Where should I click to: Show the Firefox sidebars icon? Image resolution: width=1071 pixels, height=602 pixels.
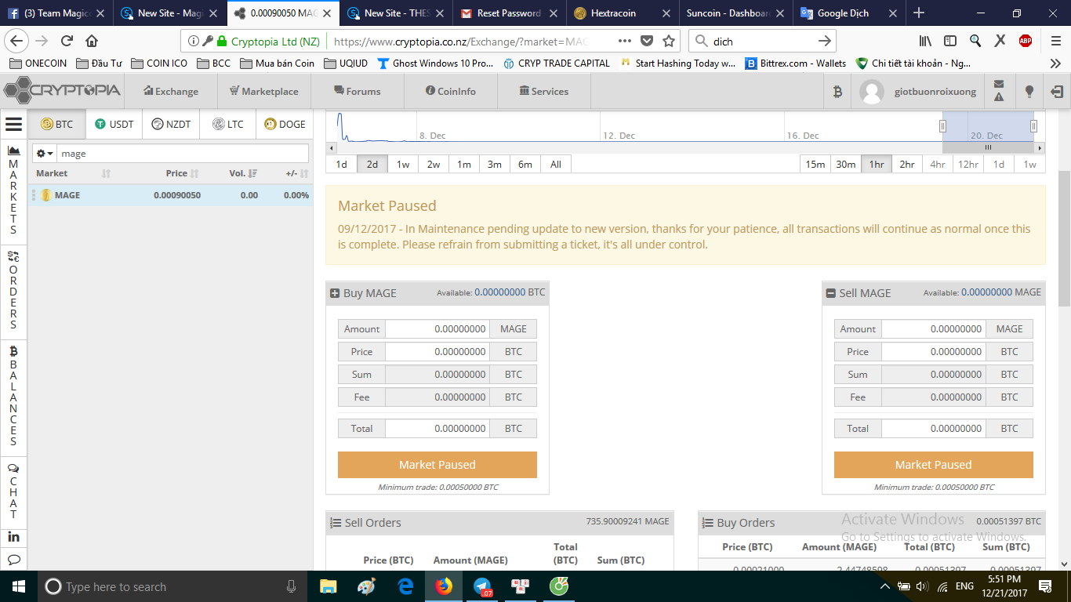point(950,41)
